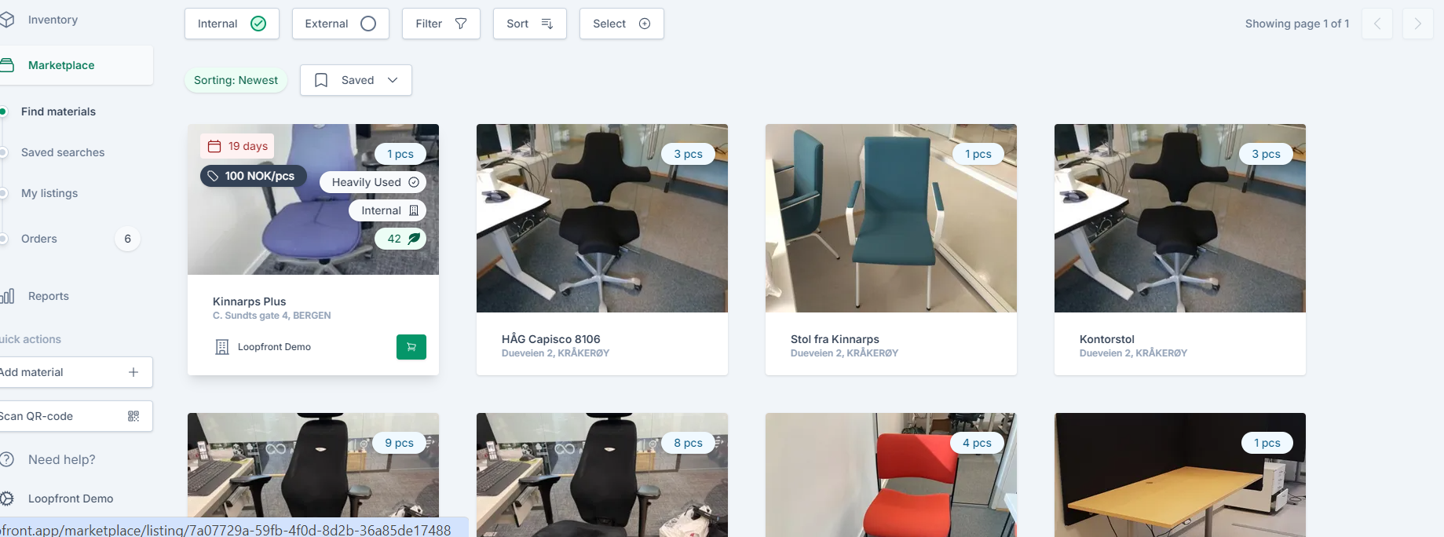
Task: Enable the External listings filter
Action: coord(340,24)
